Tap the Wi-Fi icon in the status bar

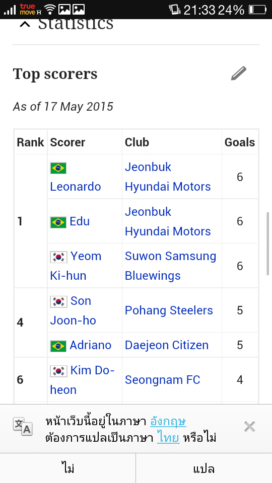50,10
